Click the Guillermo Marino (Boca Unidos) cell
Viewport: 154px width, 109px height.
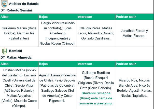[x=19, y=33]
